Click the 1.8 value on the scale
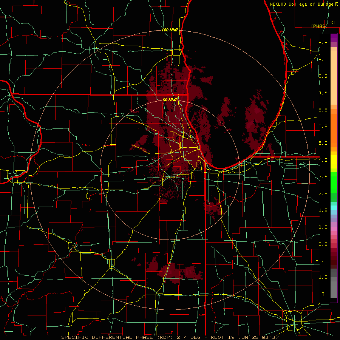This screenshot has height=340, width=340. [323, 210]
